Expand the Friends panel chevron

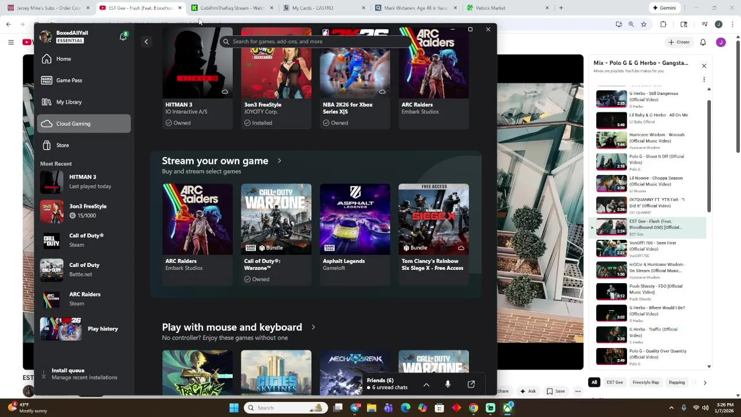(x=427, y=384)
